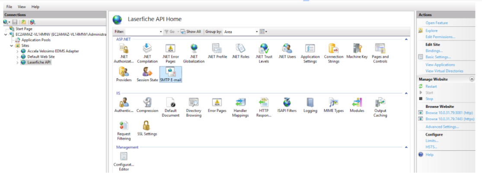Open the .NET Users feature

287,51
